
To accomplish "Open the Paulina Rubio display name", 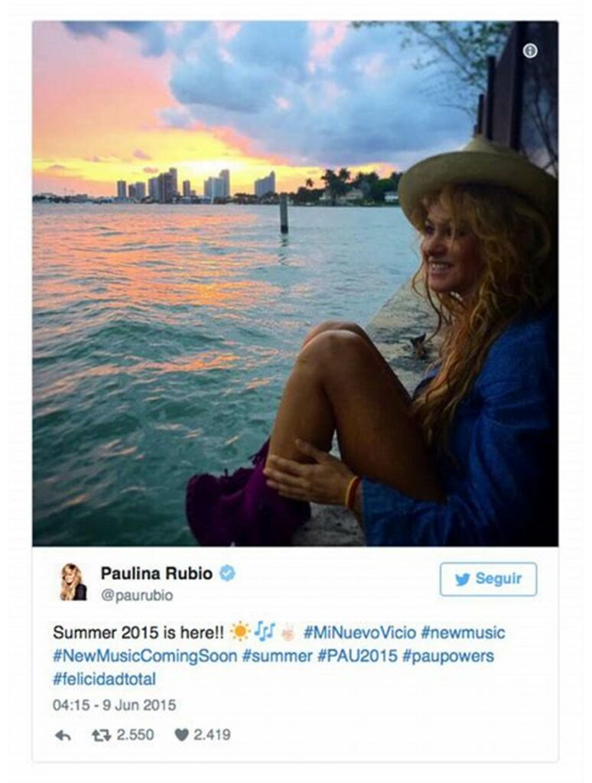I will click(x=157, y=573).
